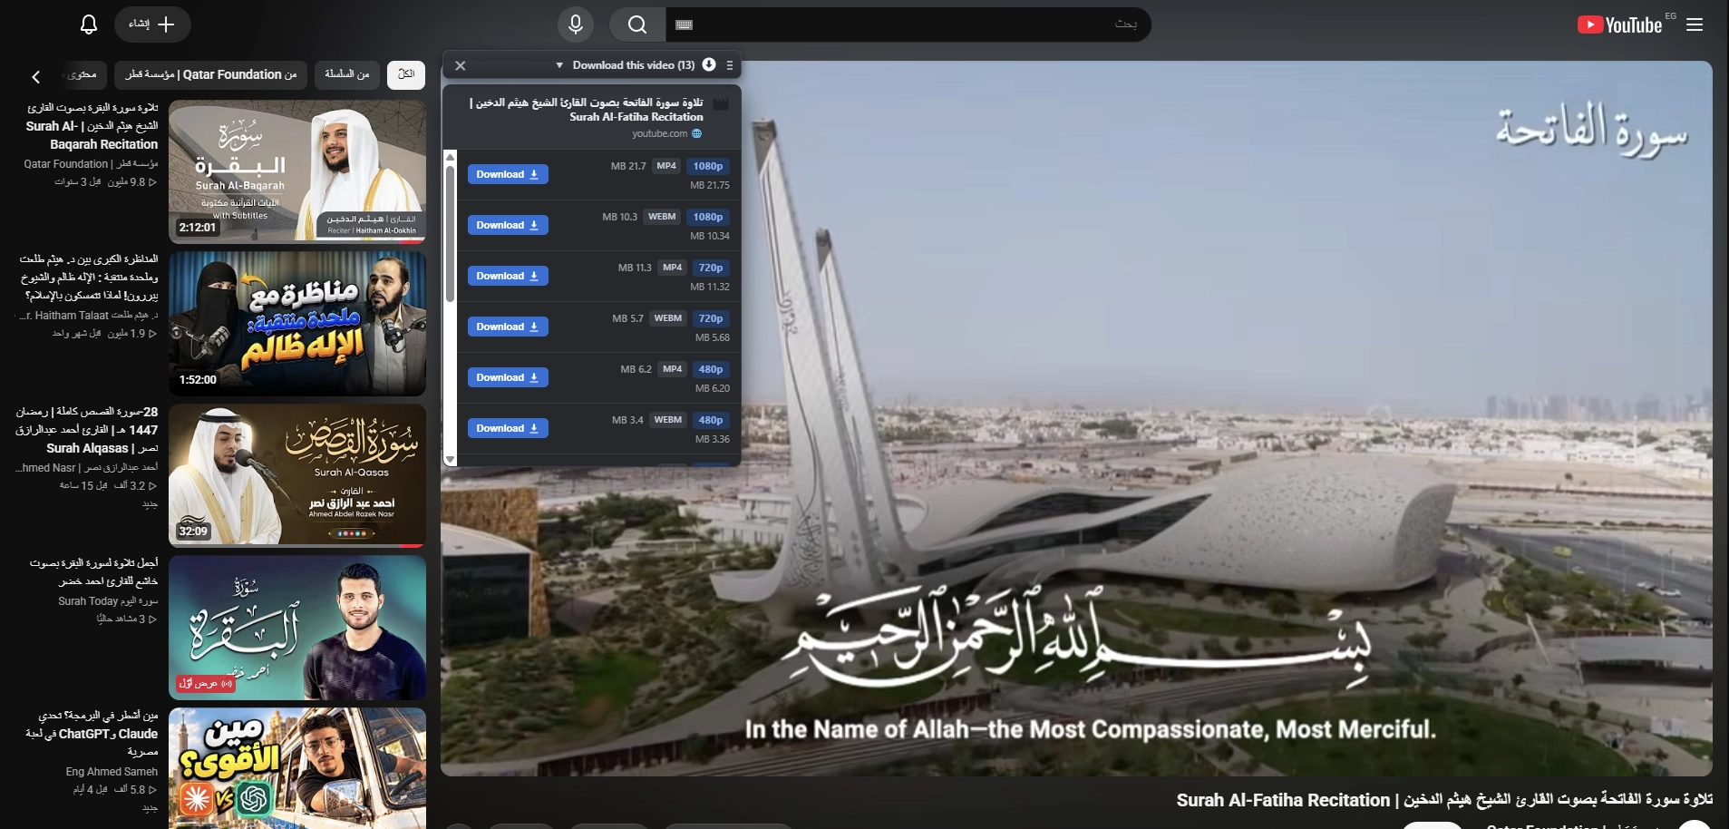The height and width of the screenshot is (829, 1729).
Task: Click the 720p quality badge on the MP4 11.3 MB row
Action: (x=711, y=268)
